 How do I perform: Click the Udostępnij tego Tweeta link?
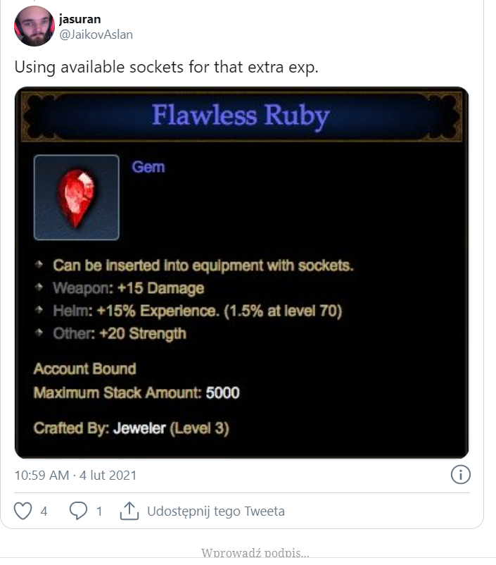pyautogui.click(x=215, y=511)
